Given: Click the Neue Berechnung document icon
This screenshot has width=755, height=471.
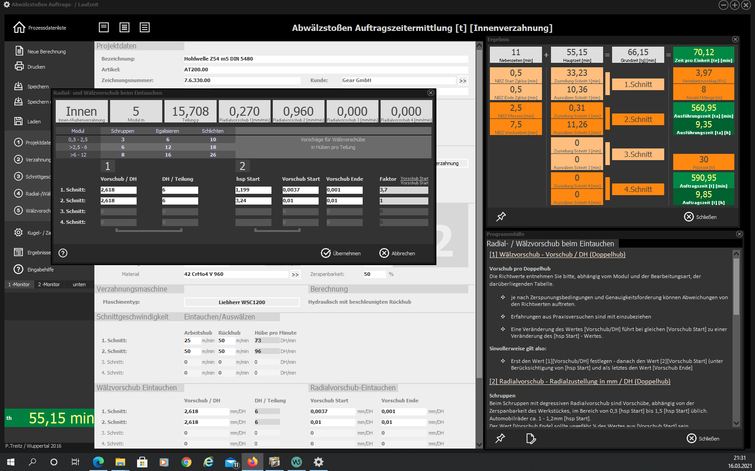Looking at the screenshot, I should (19, 51).
